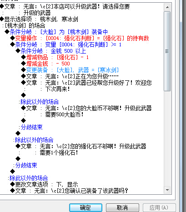Screen dimensions: 186x212
Task: Select the 条件分歧 变量 强化石判断 >= 1 line
Action: (65, 44)
